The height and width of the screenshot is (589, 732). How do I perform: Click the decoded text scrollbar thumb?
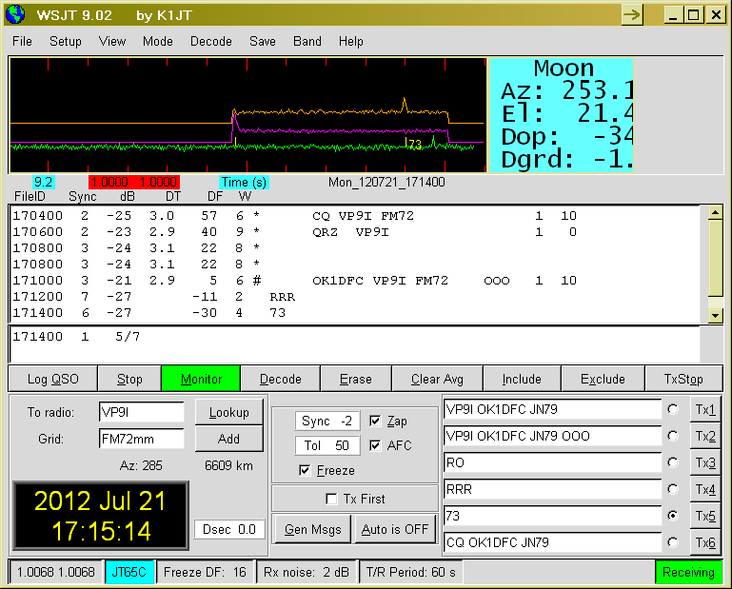click(x=715, y=258)
